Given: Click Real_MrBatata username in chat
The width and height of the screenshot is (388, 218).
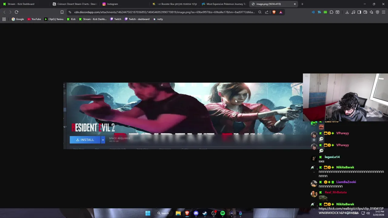Looking at the screenshot, I should pyautogui.click(x=336, y=192).
